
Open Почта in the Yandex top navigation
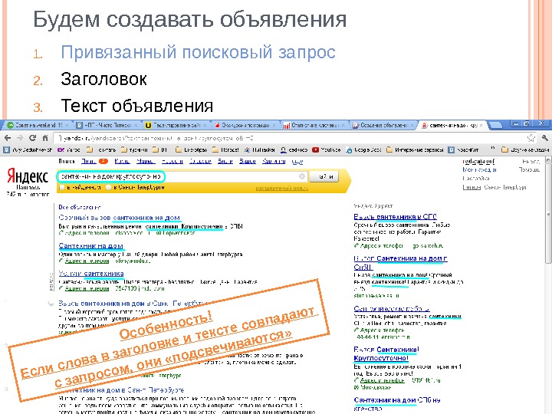tap(89, 161)
